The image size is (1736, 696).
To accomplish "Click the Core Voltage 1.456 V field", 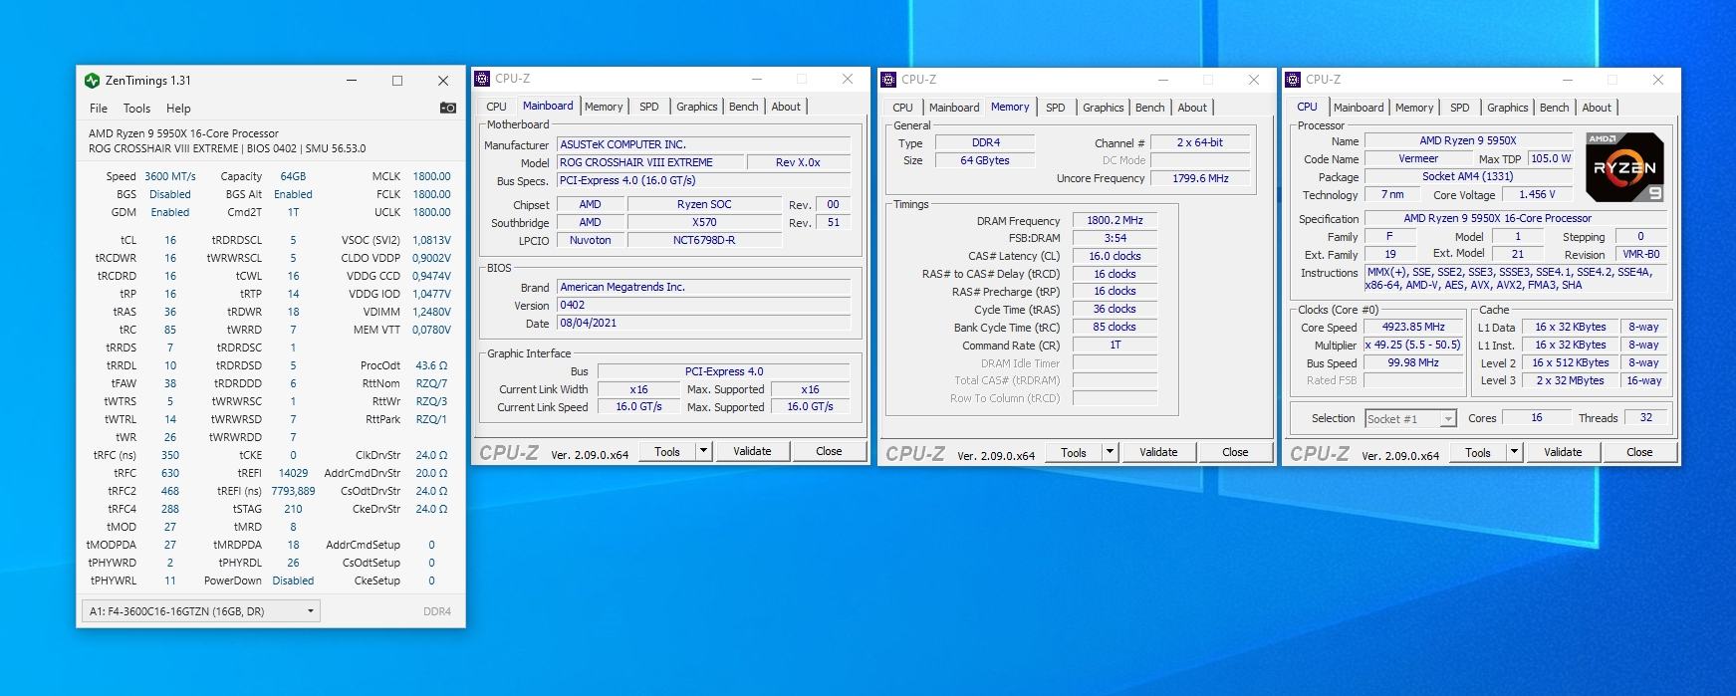I will [x=1536, y=195].
